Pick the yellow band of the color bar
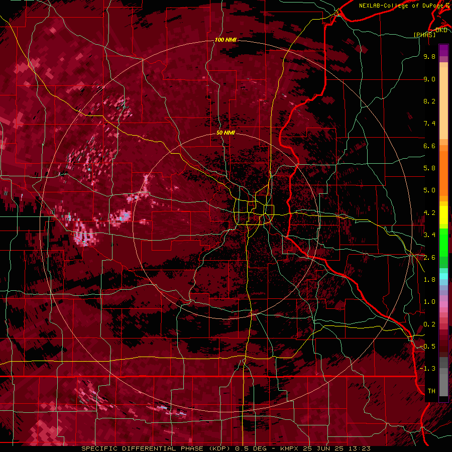The height and width of the screenshot is (452, 452). pos(443,215)
